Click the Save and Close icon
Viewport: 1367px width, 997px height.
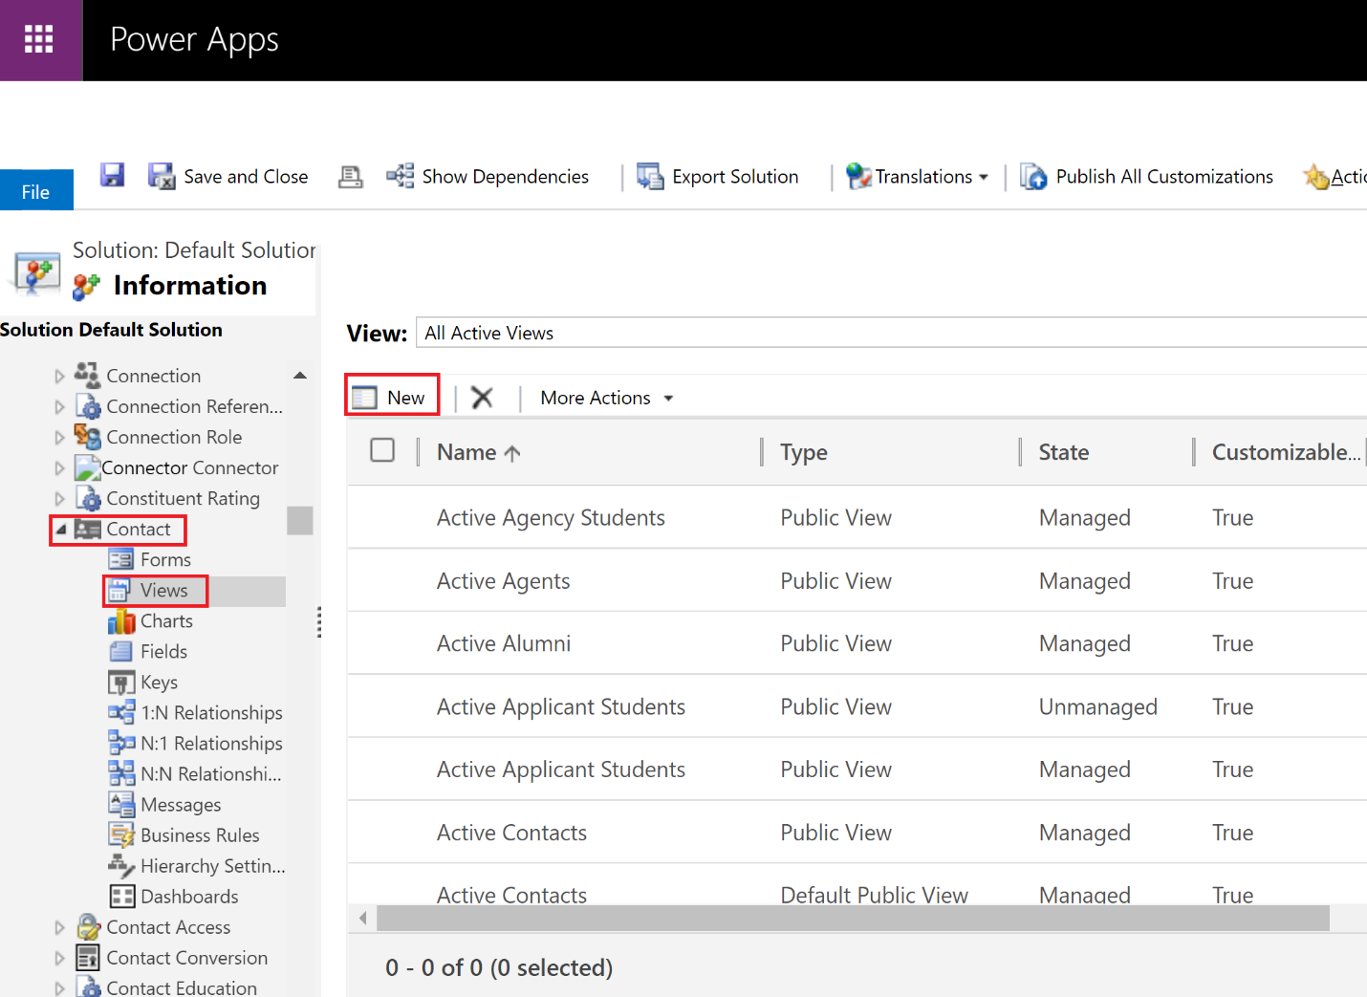[162, 176]
